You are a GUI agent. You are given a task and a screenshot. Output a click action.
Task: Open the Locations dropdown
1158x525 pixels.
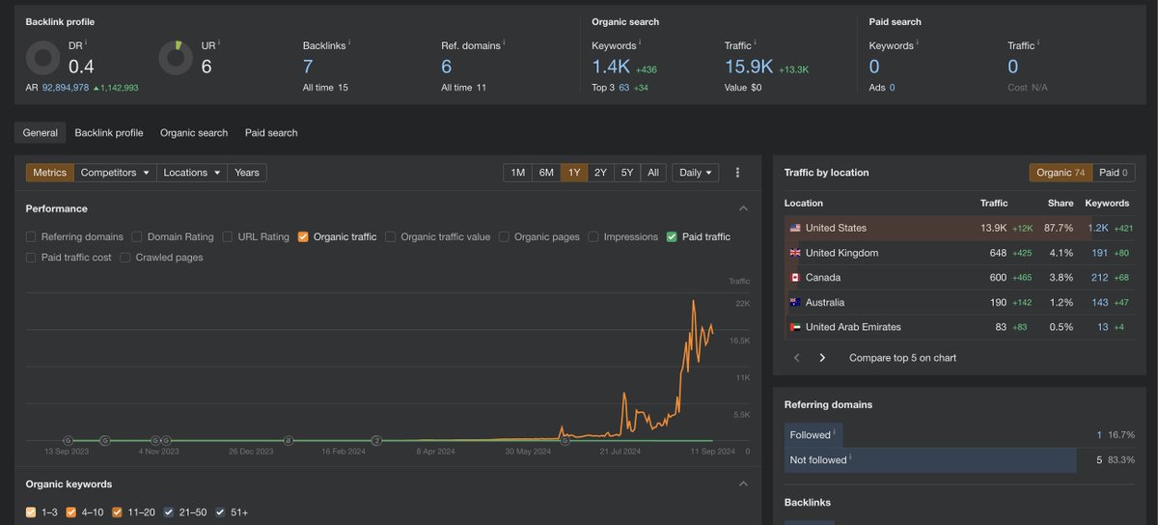point(192,173)
